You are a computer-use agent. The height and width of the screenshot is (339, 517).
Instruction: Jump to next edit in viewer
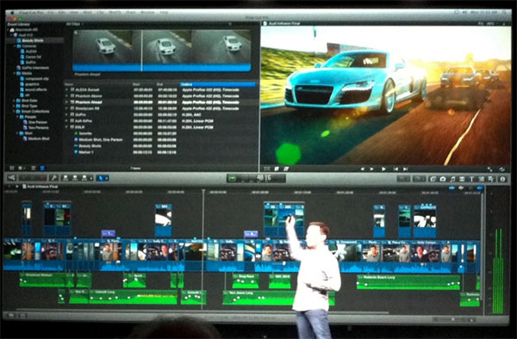[406, 169]
